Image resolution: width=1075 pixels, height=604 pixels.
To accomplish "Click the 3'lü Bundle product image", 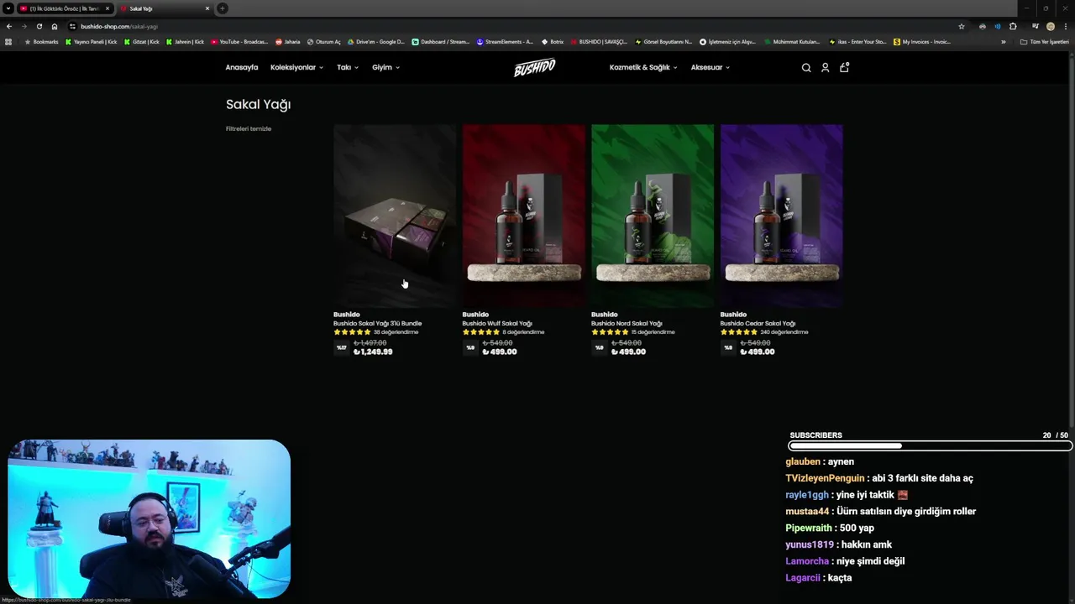I will click(x=395, y=216).
